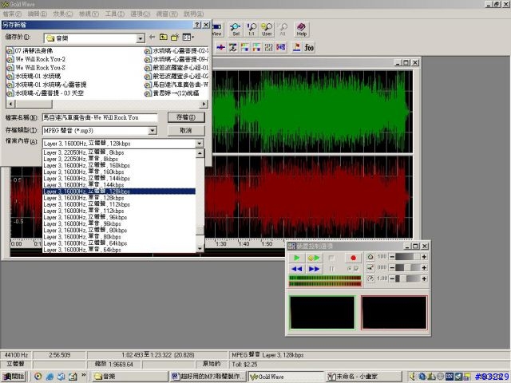Click the Windows Start button

(14, 377)
